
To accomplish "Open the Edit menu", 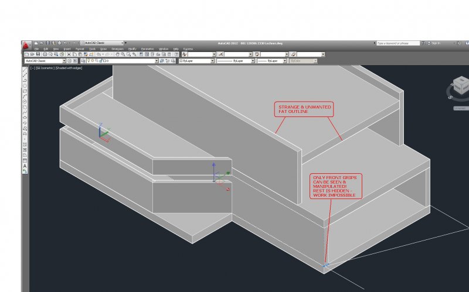I will pos(46,49).
